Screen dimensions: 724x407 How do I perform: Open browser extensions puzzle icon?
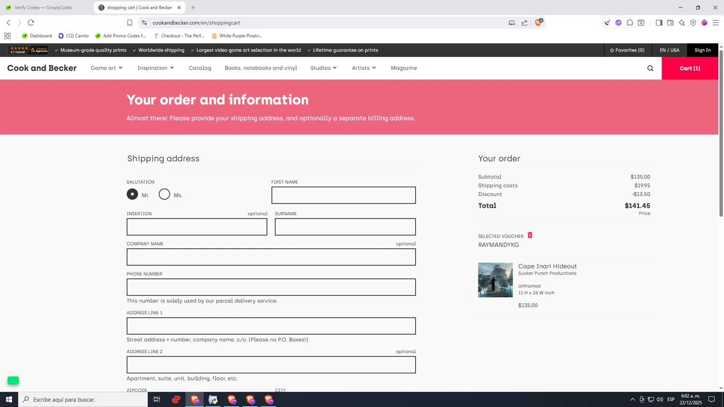coord(630,23)
